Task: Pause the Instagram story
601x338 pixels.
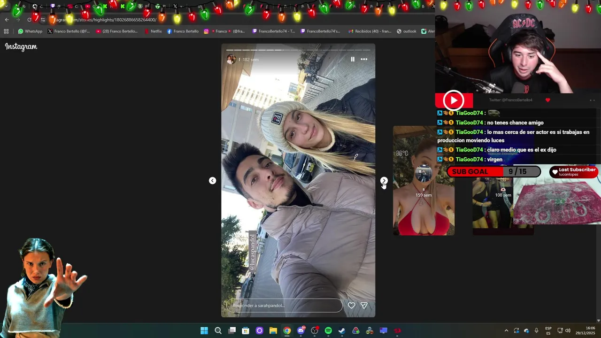Action: 353,59
